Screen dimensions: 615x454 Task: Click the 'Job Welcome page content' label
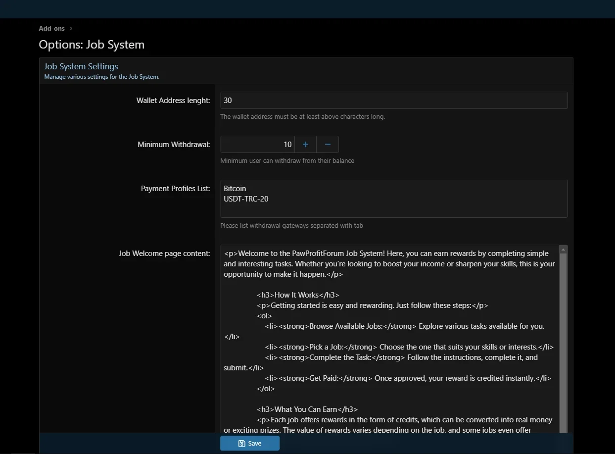(x=164, y=253)
